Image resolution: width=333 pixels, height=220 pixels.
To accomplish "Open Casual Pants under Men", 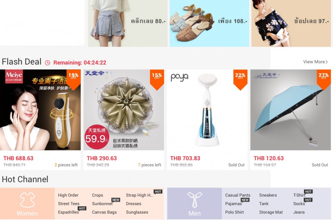I will click(238, 195).
